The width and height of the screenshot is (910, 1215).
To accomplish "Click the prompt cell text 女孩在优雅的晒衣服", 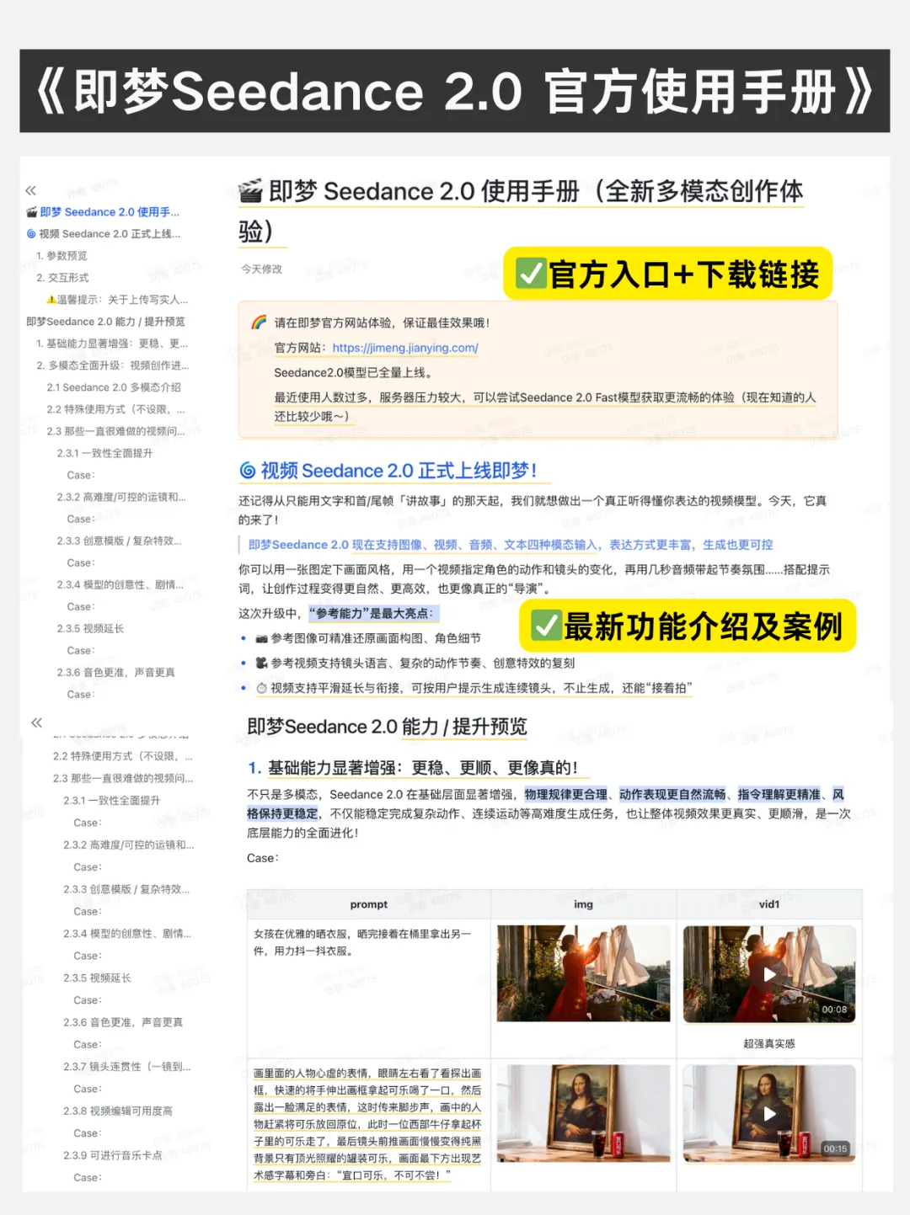I will pyautogui.click(x=362, y=942).
